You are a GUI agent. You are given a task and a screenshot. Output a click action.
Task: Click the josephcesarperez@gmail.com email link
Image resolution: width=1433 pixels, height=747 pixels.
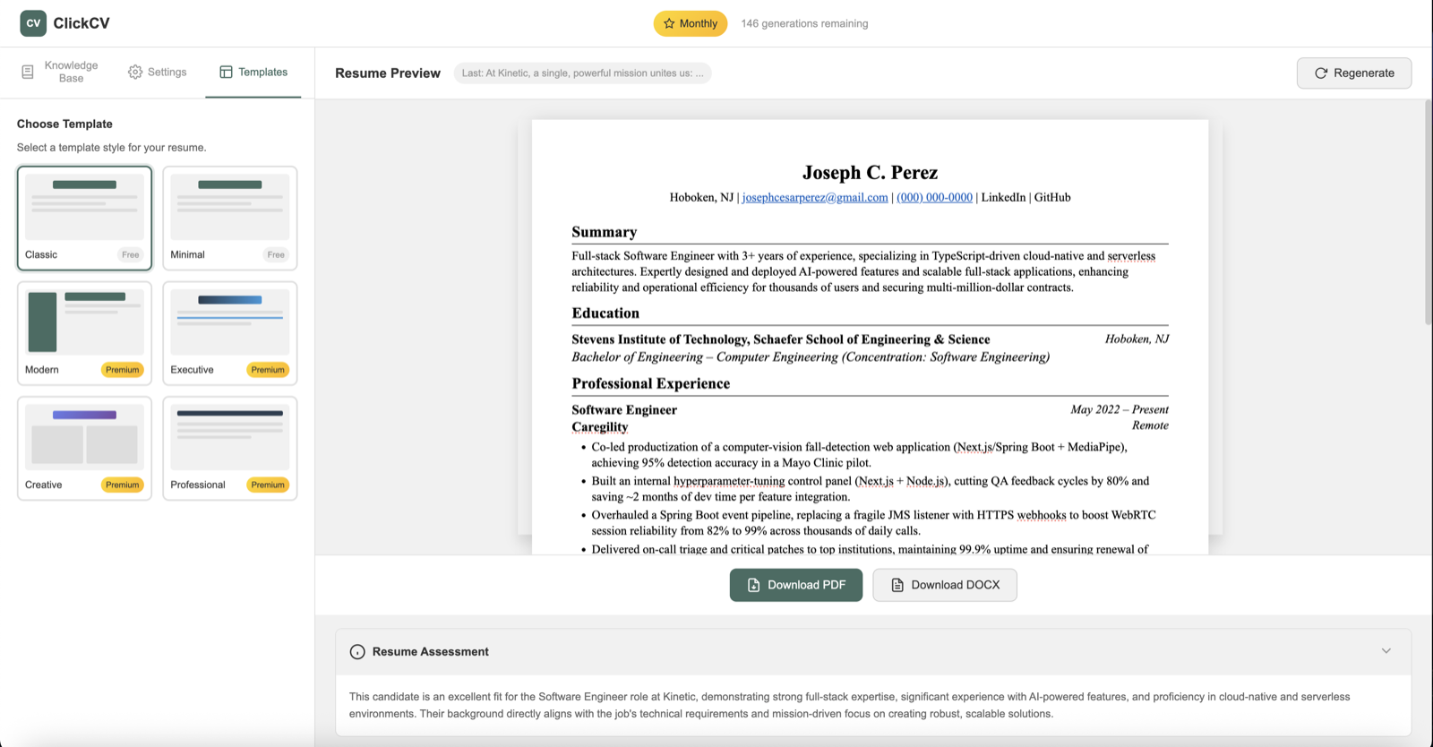click(x=815, y=197)
